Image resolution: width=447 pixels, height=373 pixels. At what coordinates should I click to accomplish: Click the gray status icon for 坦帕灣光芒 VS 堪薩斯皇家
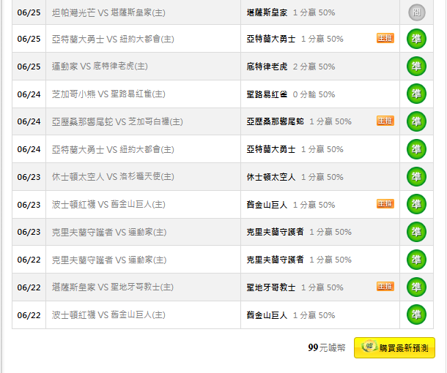pyautogui.click(x=416, y=12)
